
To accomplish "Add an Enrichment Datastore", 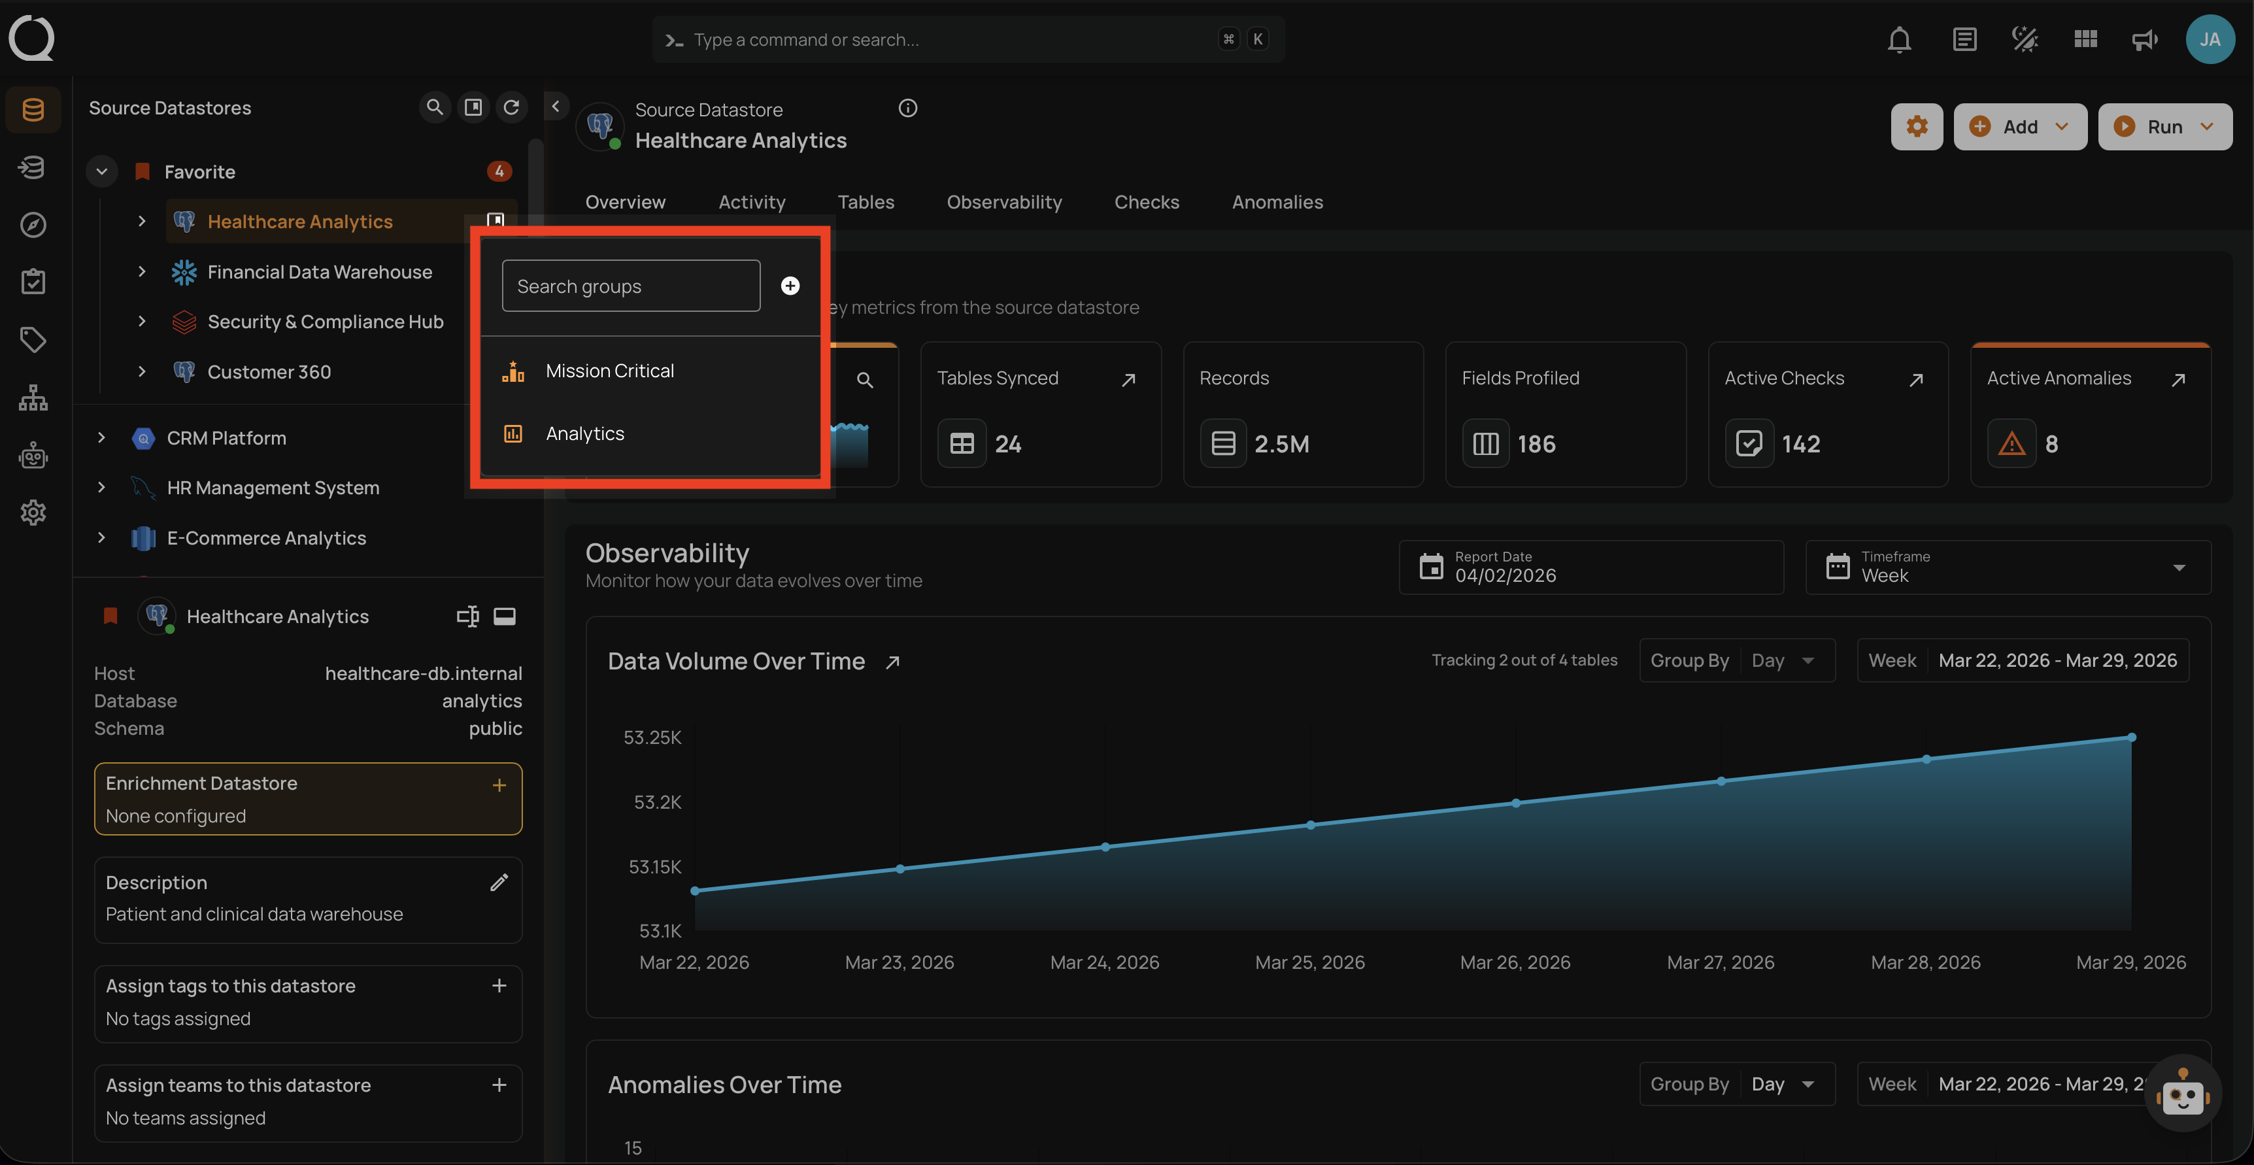I will [499, 785].
